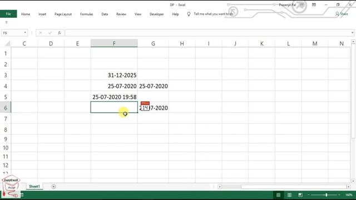Click the Cancel entry X icon
Viewport: 356px width, 200px height.
pyautogui.click(x=41, y=33)
